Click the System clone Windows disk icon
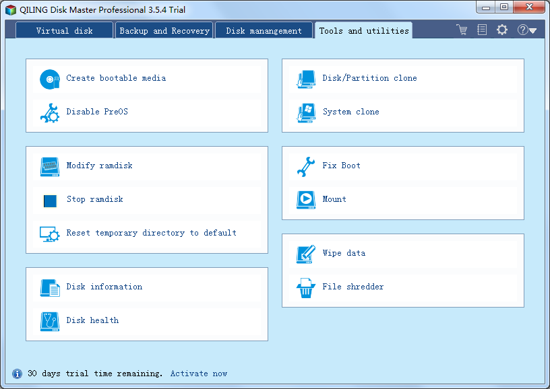 (x=306, y=112)
